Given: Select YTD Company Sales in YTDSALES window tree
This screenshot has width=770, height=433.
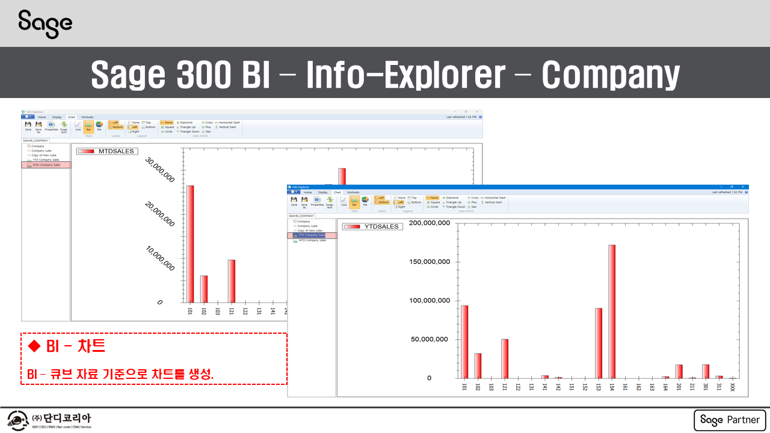Looking at the screenshot, I should [312, 235].
